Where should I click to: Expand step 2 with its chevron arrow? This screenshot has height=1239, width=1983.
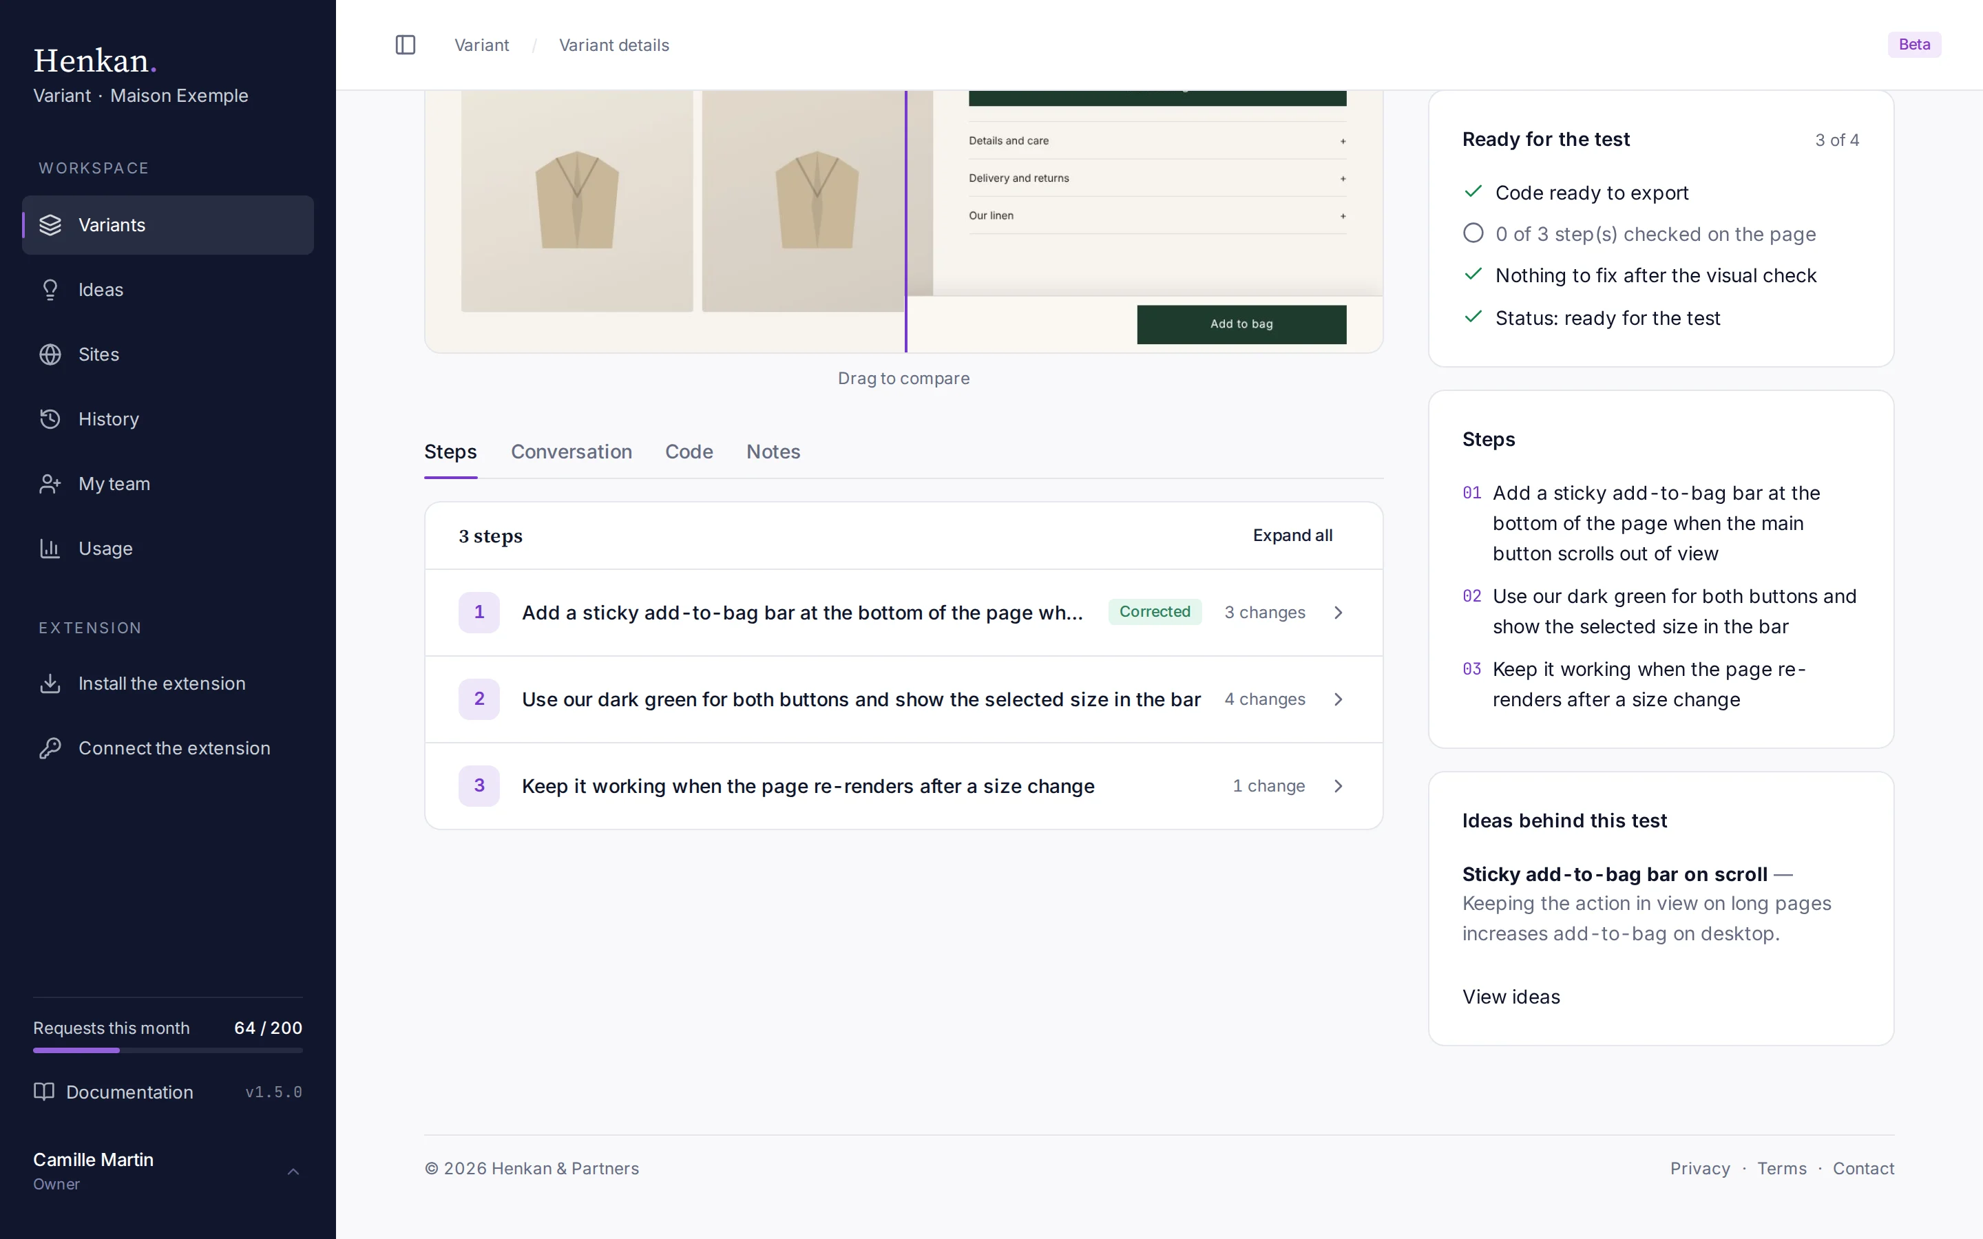1338,700
